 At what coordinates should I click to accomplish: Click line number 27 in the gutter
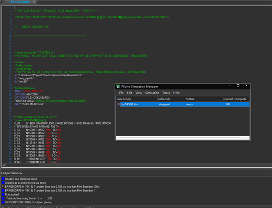(10, 91)
